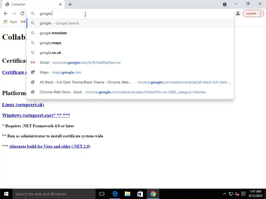
Task: Choose the google.co.uk suggestion
Action: (x=130, y=53)
